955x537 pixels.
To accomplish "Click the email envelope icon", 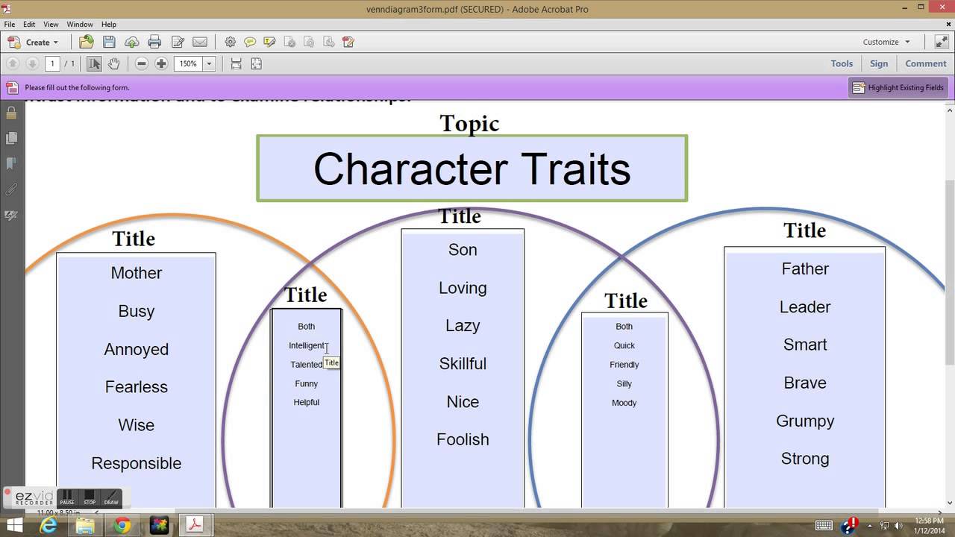I will point(200,43).
